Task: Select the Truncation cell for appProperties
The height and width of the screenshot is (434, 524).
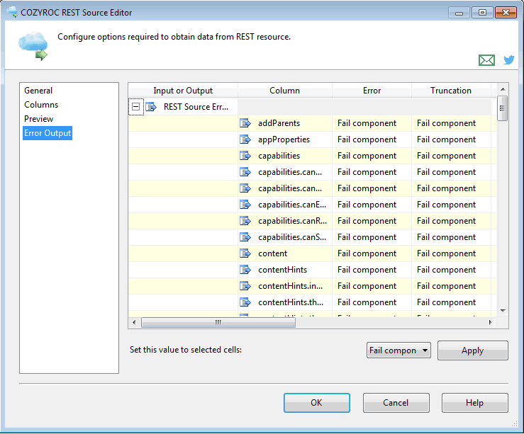Action: tap(451, 139)
